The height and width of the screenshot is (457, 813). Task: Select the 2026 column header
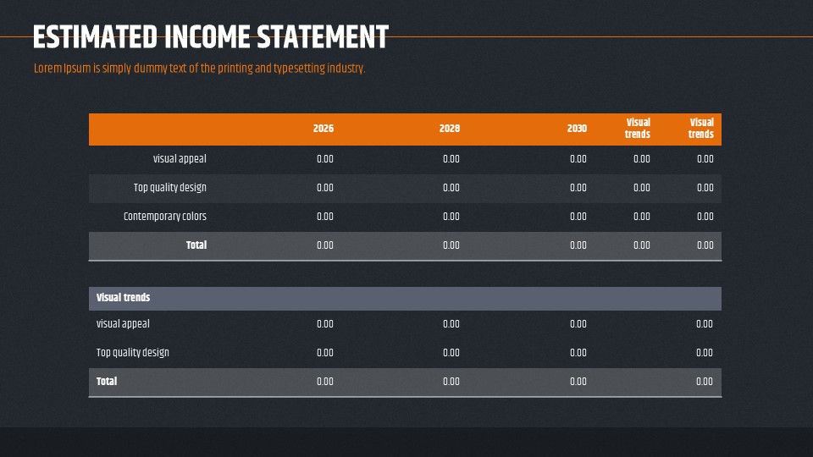[323, 129]
